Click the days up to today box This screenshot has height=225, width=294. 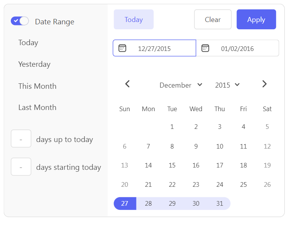point(21,139)
